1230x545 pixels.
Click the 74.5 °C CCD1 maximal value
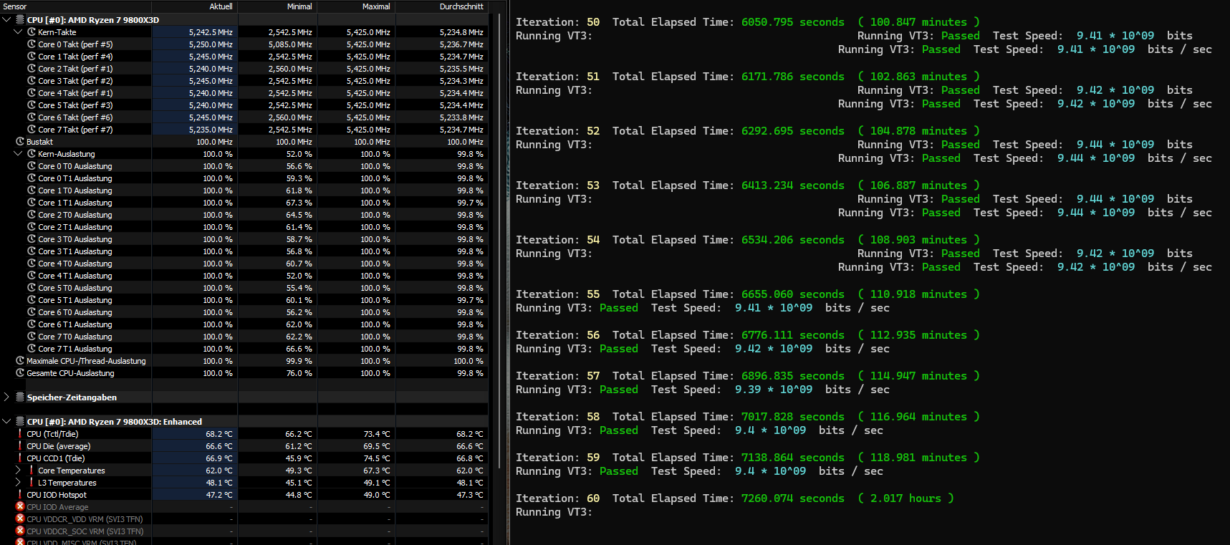(x=377, y=458)
